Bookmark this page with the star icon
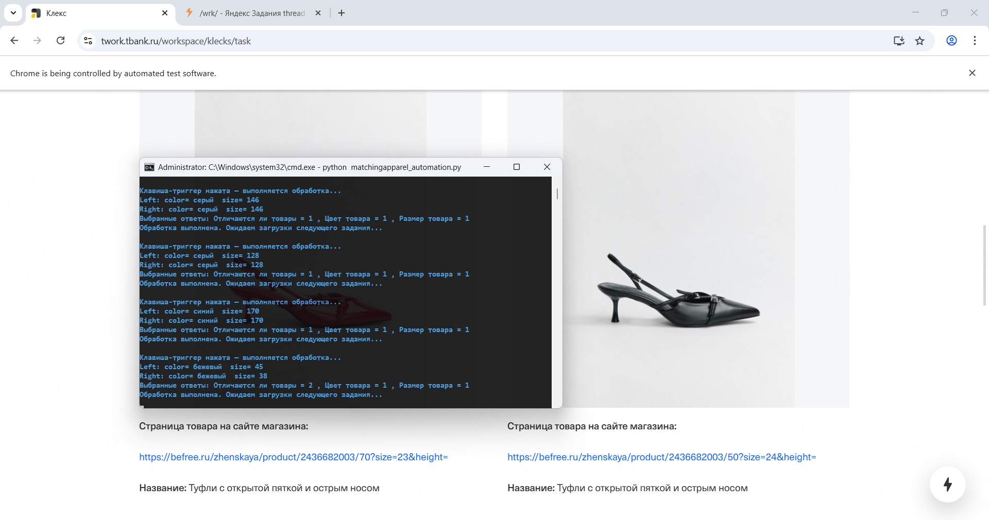Image resolution: width=989 pixels, height=520 pixels. coord(919,41)
